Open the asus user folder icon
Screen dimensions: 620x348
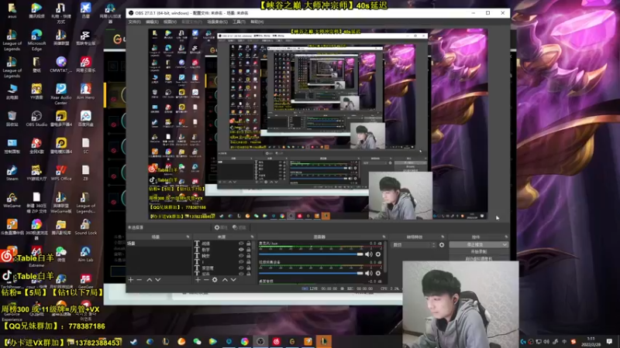tap(12, 11)
